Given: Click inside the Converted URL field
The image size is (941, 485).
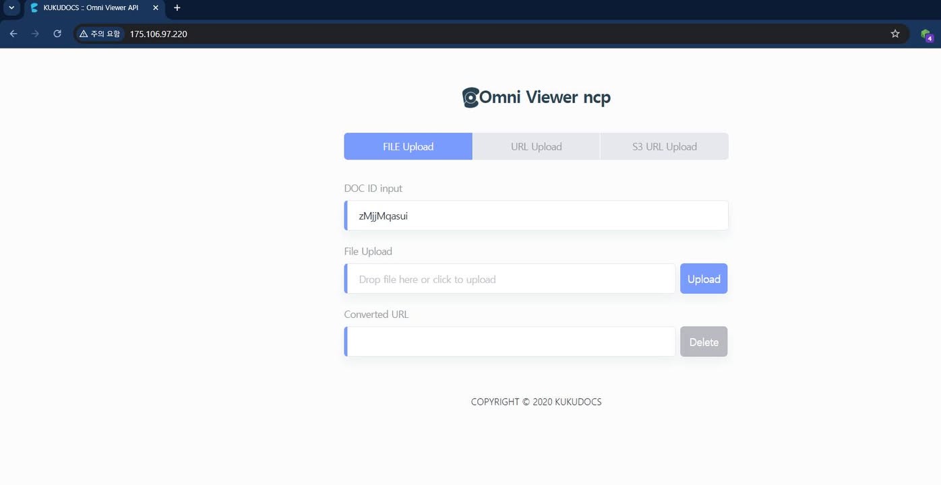Looking at the screenshot, I should [510, 341].
